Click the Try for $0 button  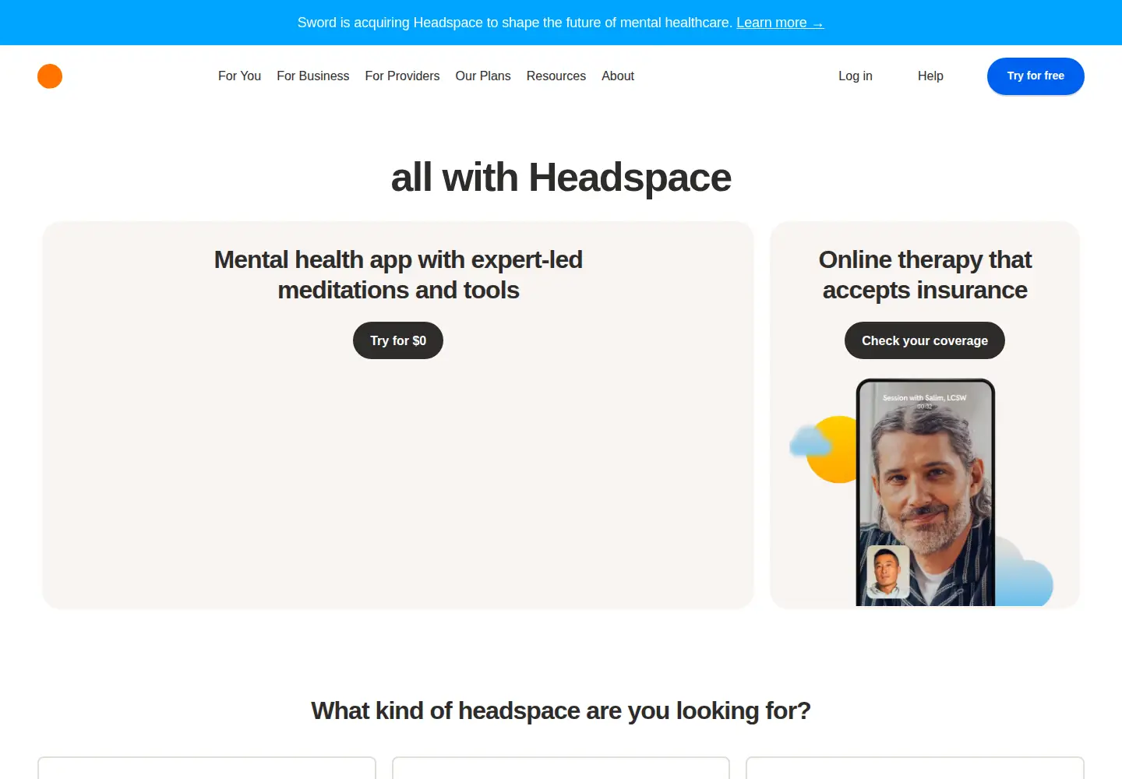click(398, 340)
